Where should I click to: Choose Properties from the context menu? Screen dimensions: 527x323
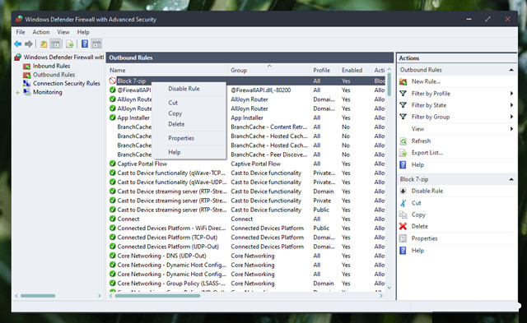181,138
